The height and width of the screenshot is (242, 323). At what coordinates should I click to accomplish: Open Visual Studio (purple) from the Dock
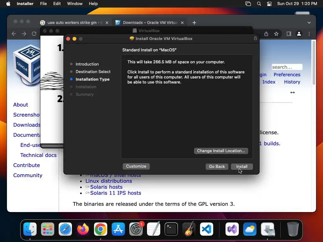pyautogui.click(x=232, y=229)
